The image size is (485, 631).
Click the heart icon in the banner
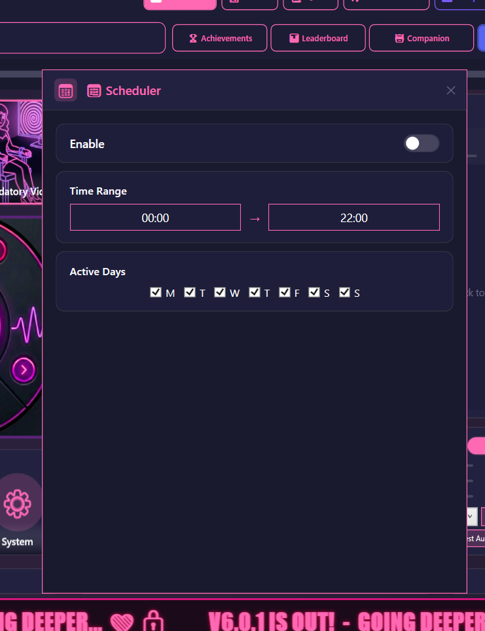click(122, 622)
